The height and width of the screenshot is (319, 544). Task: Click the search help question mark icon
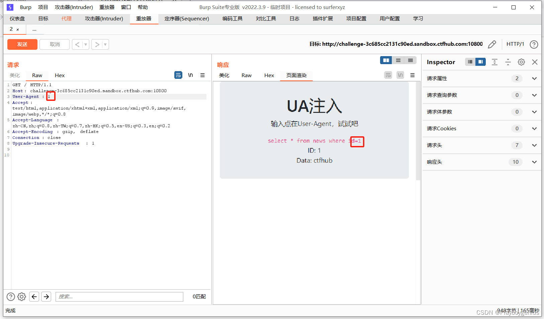pos(11,297)
